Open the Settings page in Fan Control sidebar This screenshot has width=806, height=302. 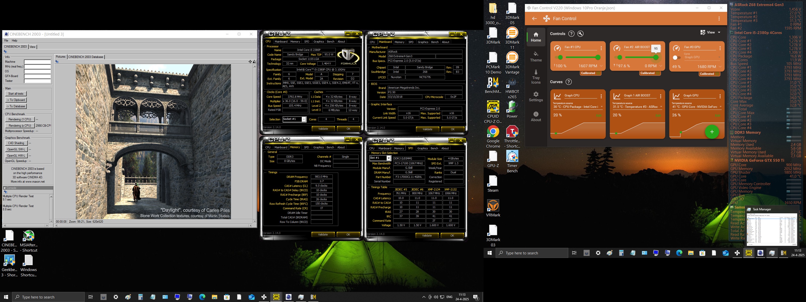tap(536, 97)
